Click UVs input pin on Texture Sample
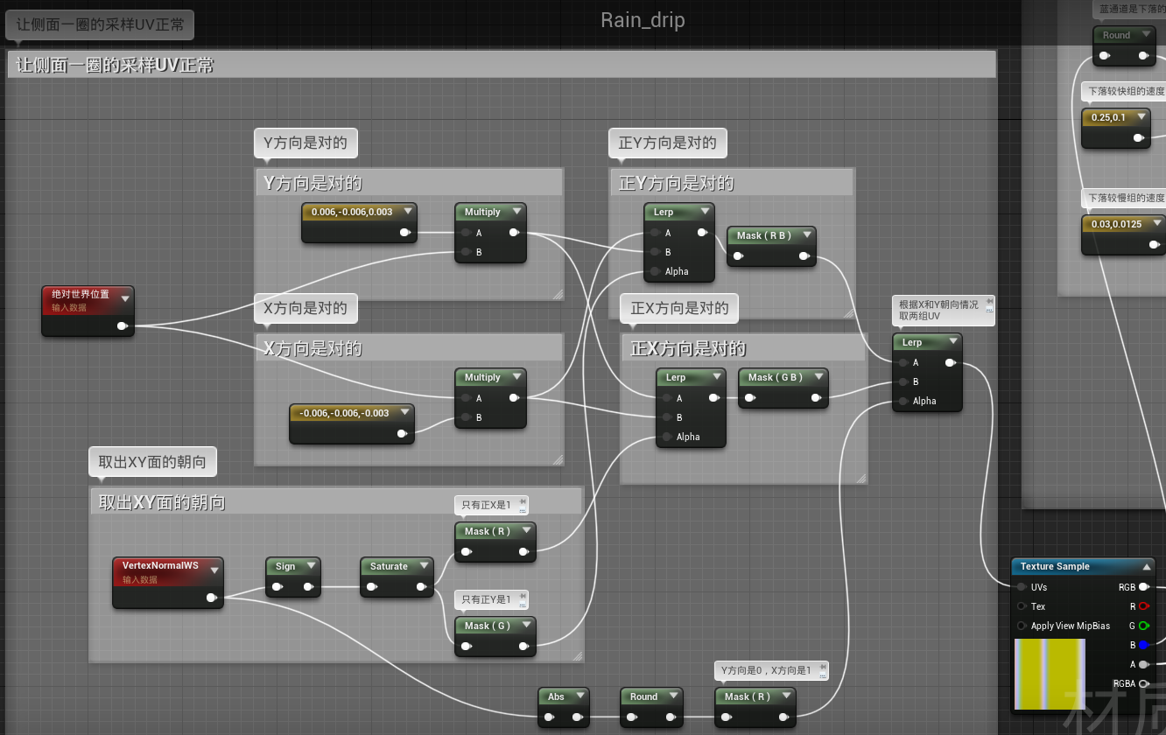This screenshot has height=735, width=1166. click(x=1022, y=587)
